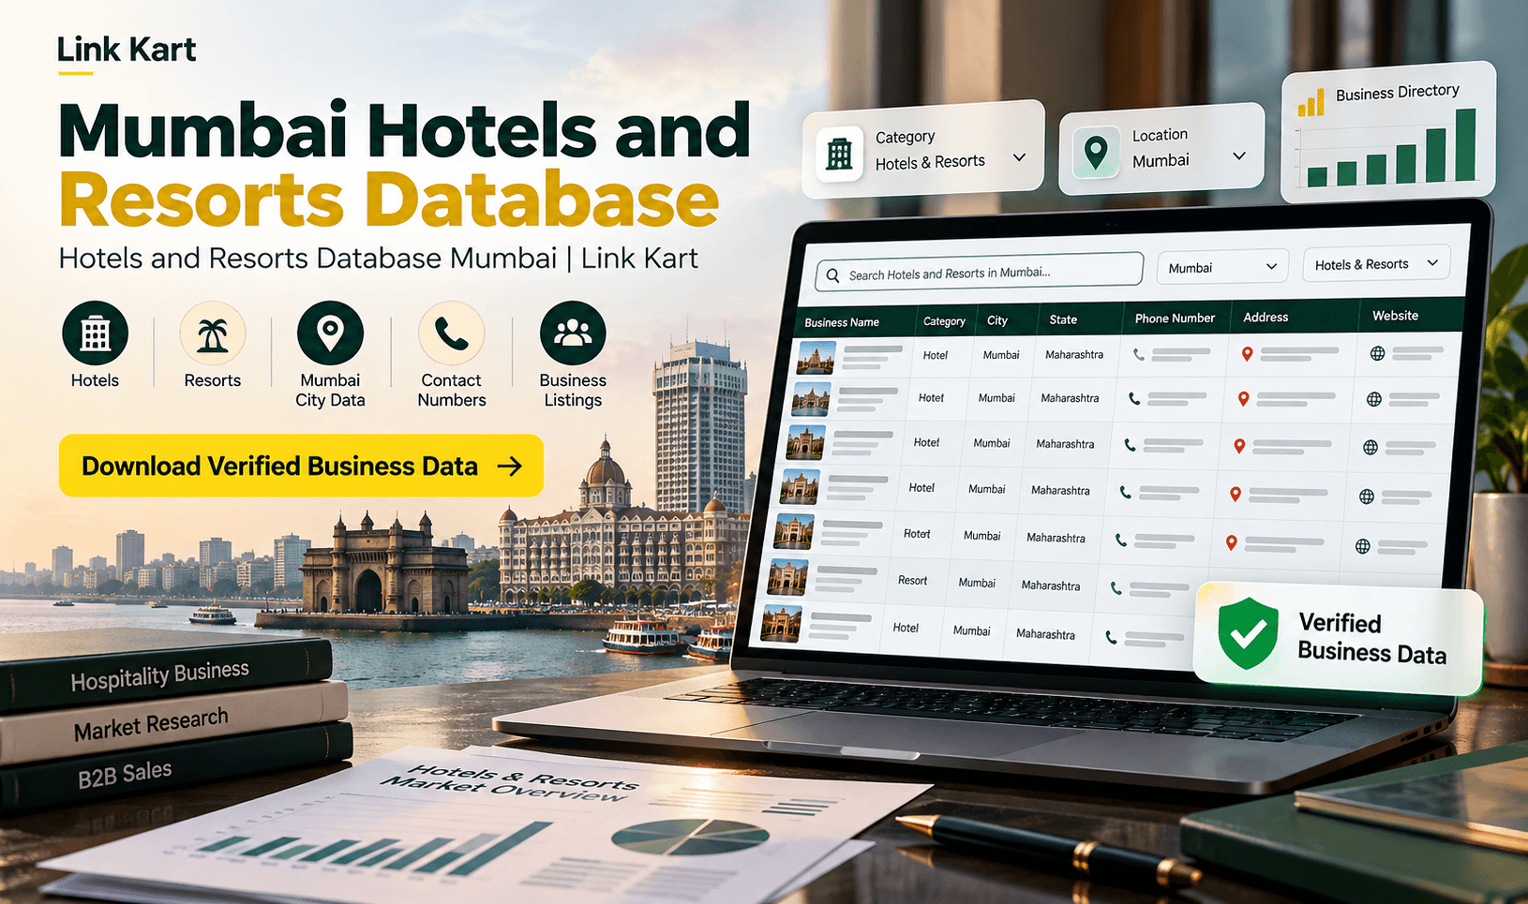This screenshot has height=904, width=1528.
Task: Click the State column header
Action: coord(1063,319)
